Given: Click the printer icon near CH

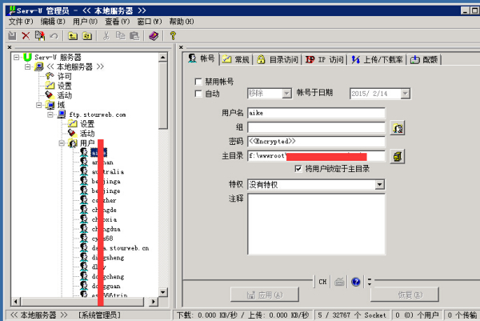Looking at the screenshot, I should point(339,282).
